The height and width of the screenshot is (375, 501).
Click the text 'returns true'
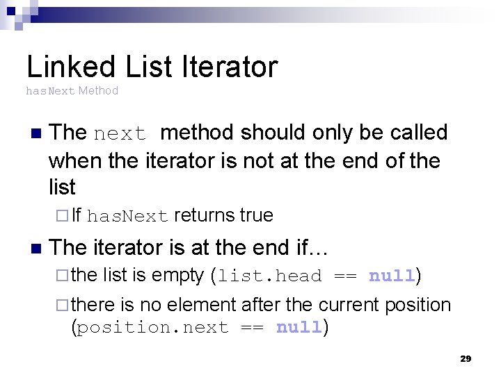tap(223, 215)
